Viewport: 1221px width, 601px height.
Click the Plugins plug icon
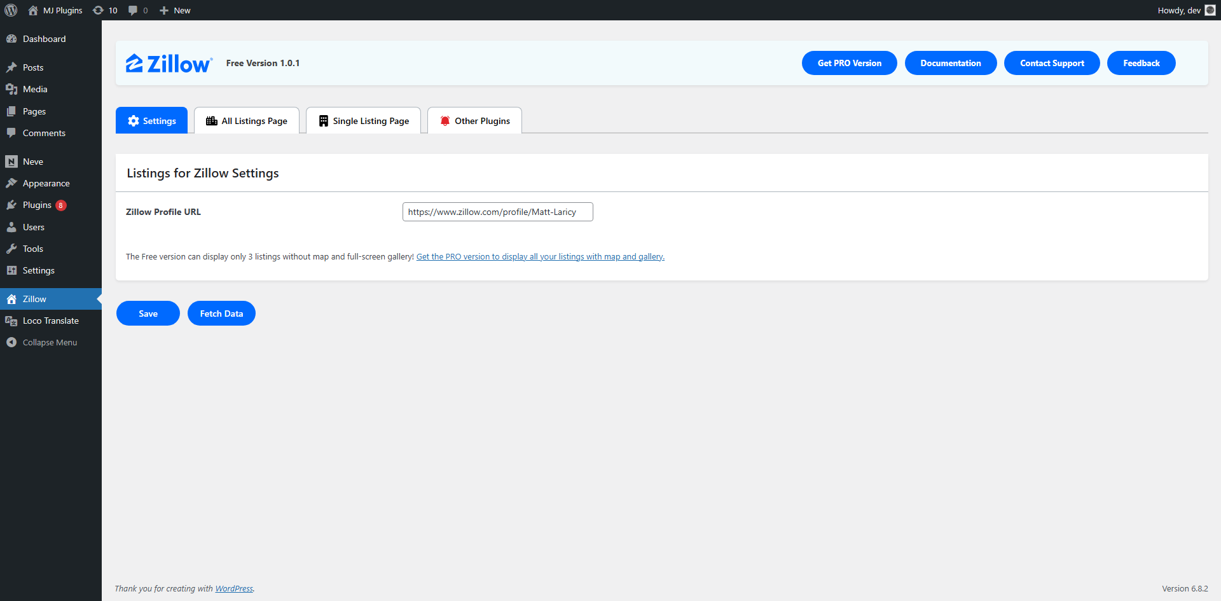11,205
